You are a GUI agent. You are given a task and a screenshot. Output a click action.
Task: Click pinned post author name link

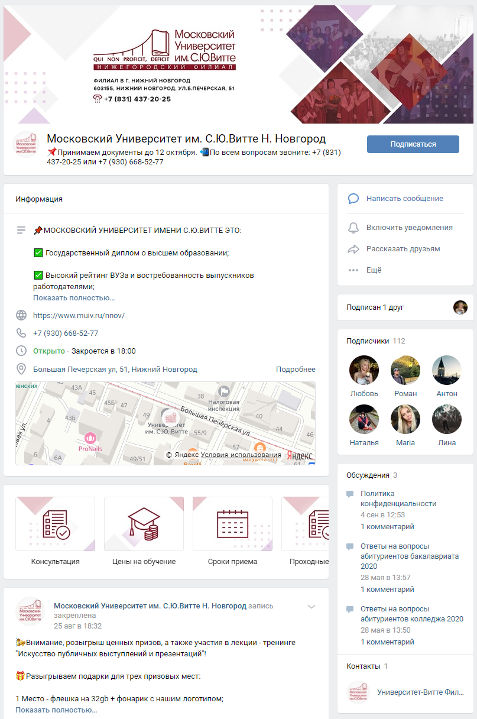(x=150, y=606)
